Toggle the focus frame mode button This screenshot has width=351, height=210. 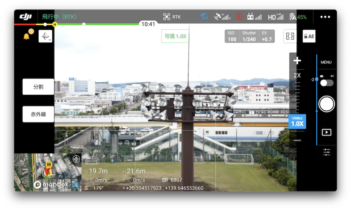tap(290, 36)
